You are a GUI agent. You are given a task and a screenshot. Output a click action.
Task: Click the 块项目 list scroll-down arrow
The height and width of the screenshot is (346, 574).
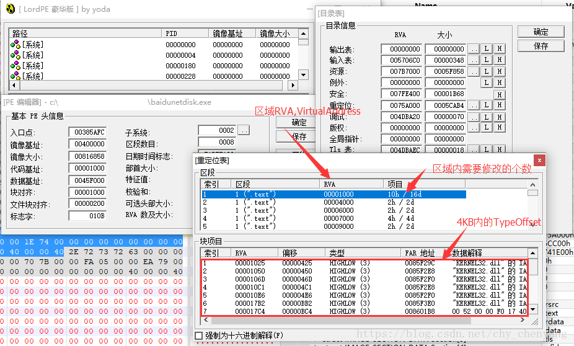tap(532, 310)
